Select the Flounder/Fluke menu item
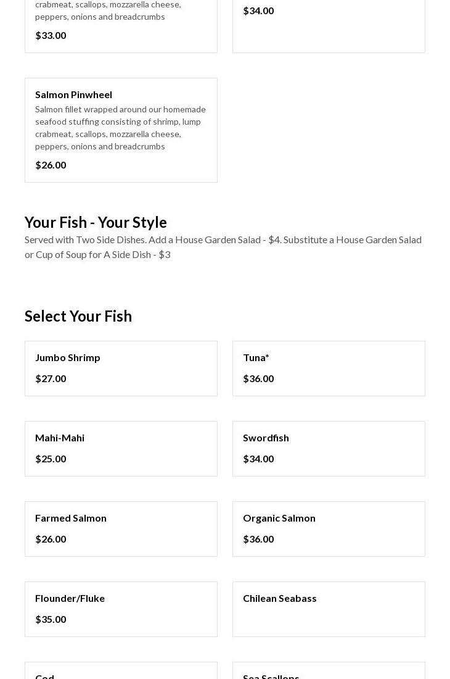This screenshot has width=450, height=679. click(121, 609)
